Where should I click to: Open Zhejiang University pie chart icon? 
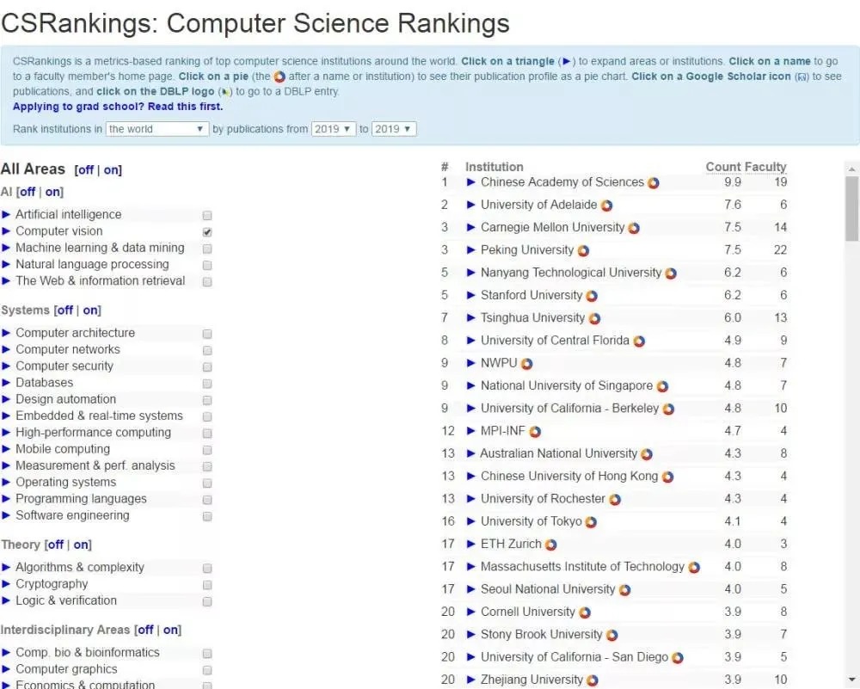592,680
